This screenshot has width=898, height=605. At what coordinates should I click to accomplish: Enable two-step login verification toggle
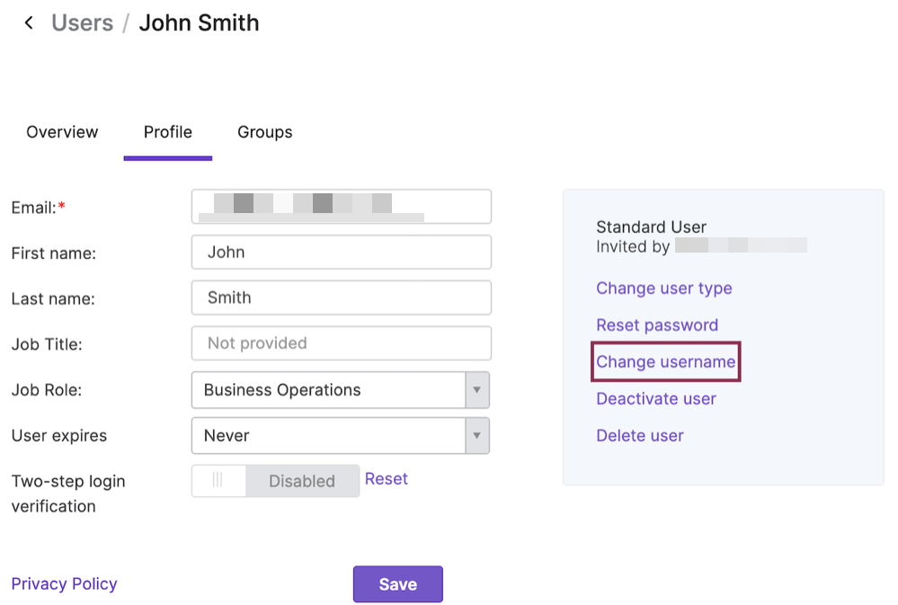click(218, 481)
